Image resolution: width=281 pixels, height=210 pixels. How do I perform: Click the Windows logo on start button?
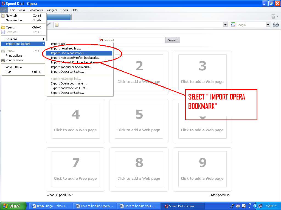[5, 206]
